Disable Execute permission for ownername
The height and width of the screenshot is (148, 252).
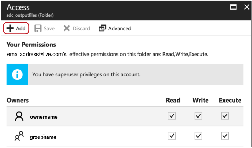[225, 116]
